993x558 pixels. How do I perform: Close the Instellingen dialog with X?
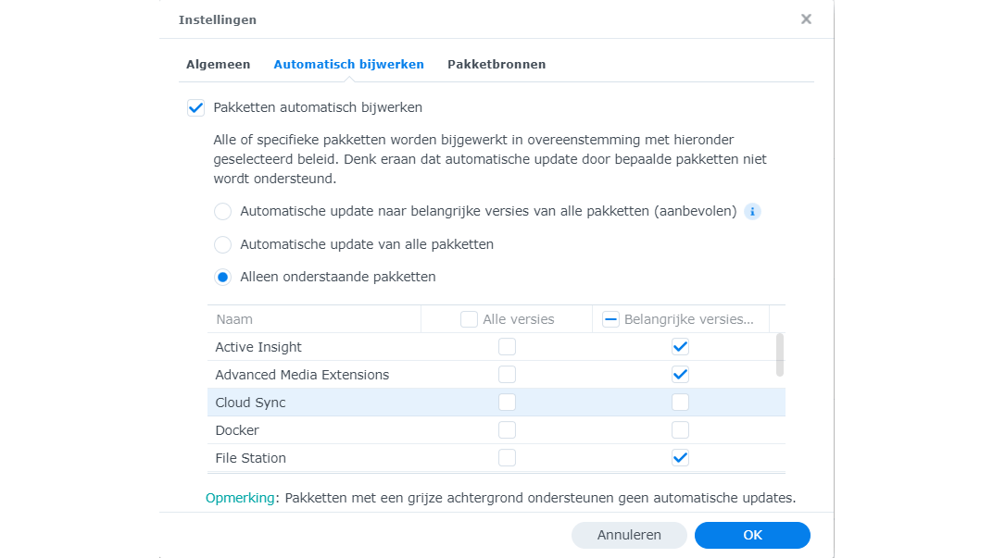[x=806, y=19]
